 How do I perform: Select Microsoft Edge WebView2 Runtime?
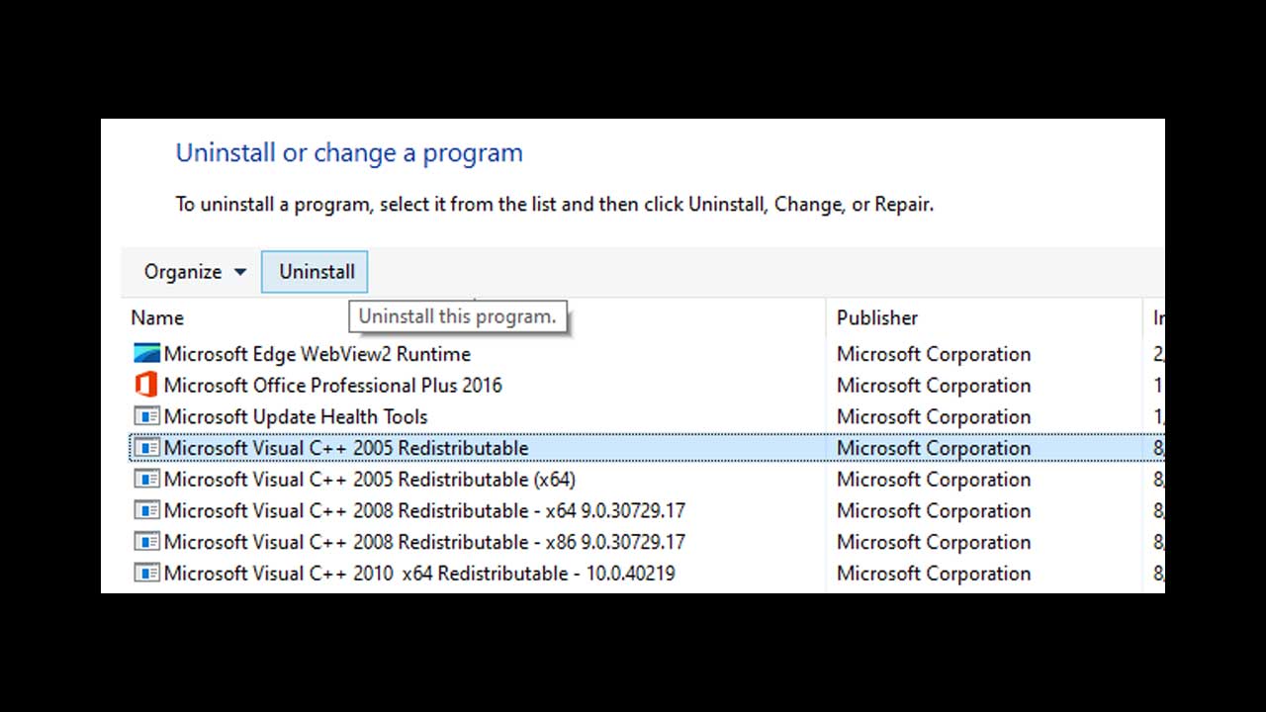coord(316,353)
